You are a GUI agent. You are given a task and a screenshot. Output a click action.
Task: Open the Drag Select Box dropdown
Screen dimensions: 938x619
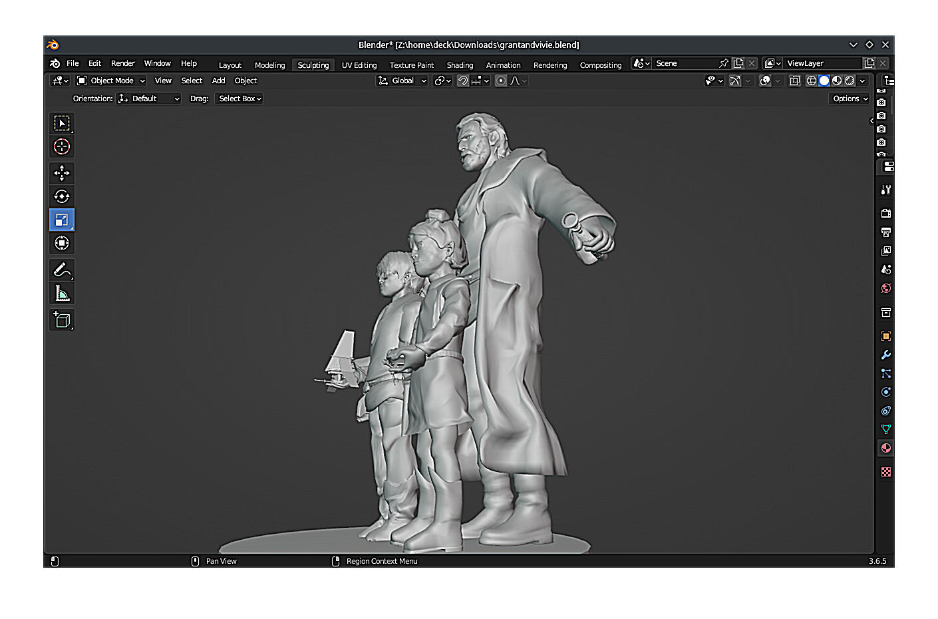click(x=239, y=99)
